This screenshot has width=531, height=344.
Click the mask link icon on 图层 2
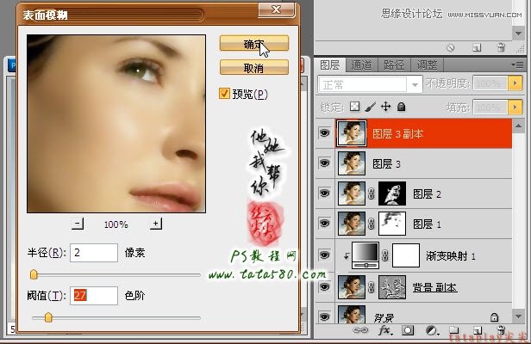click(372, 193)
